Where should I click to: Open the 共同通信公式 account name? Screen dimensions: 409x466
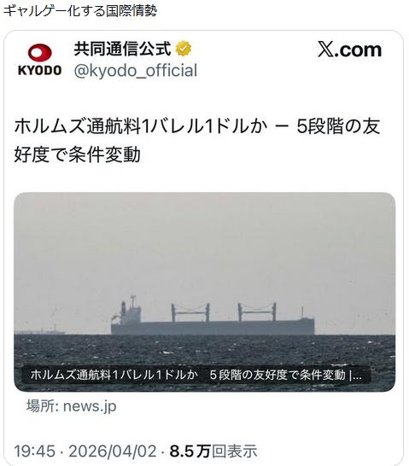[x=122, y=49]
